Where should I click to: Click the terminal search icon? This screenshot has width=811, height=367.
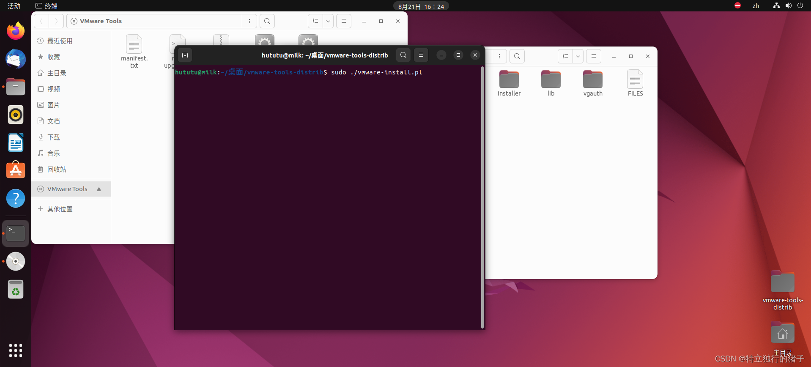click(403, 55)
